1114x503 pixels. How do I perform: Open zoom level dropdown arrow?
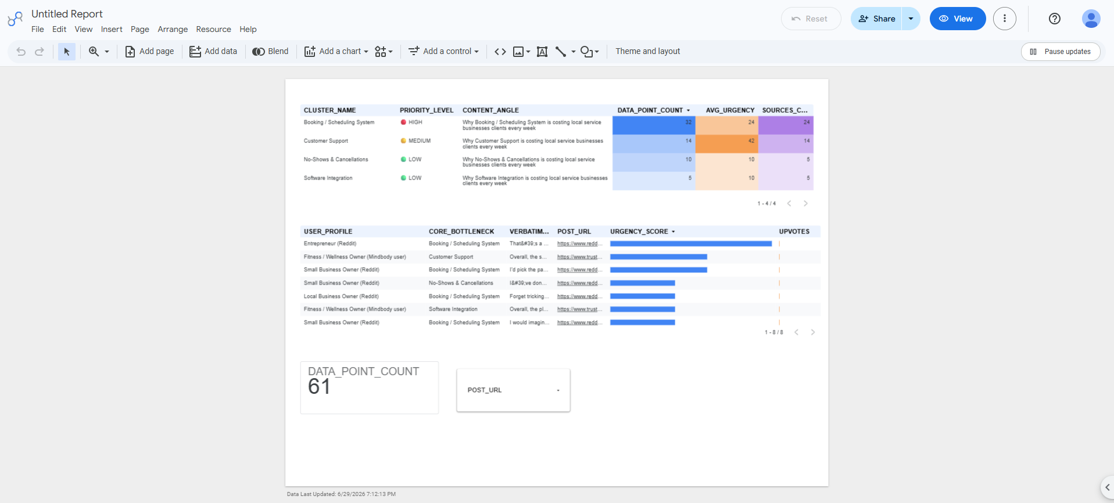click(x=107, y=52)
